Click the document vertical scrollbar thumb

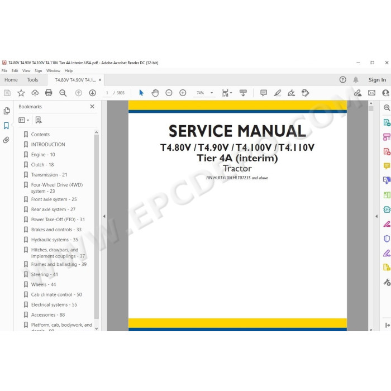[x=371, y=108]
